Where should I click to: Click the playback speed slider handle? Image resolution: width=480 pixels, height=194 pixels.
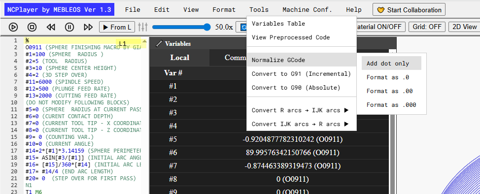[207, 27]
